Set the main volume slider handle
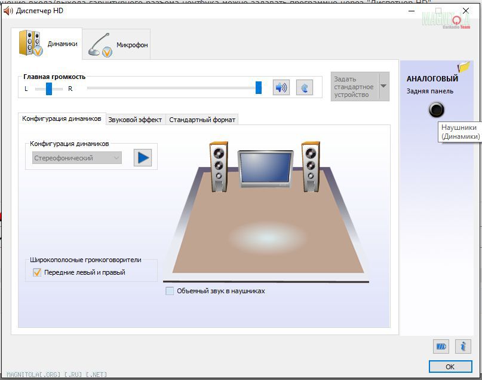 point(259,88)
